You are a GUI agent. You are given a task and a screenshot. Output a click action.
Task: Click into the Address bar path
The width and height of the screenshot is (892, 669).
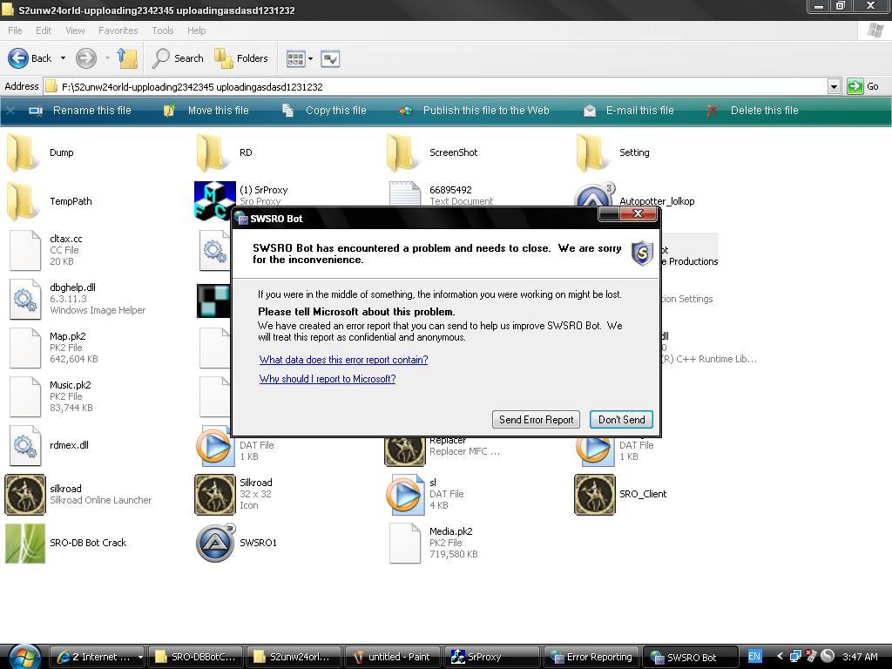pyautogui.click(x=436, y=87)
